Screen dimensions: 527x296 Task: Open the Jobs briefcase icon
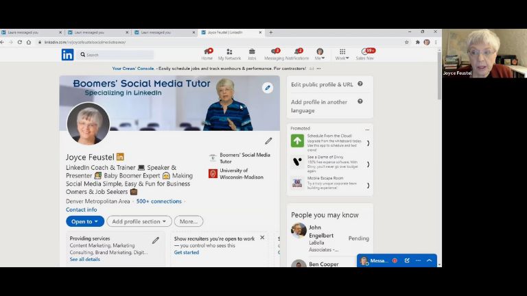[x=252, y=54]
